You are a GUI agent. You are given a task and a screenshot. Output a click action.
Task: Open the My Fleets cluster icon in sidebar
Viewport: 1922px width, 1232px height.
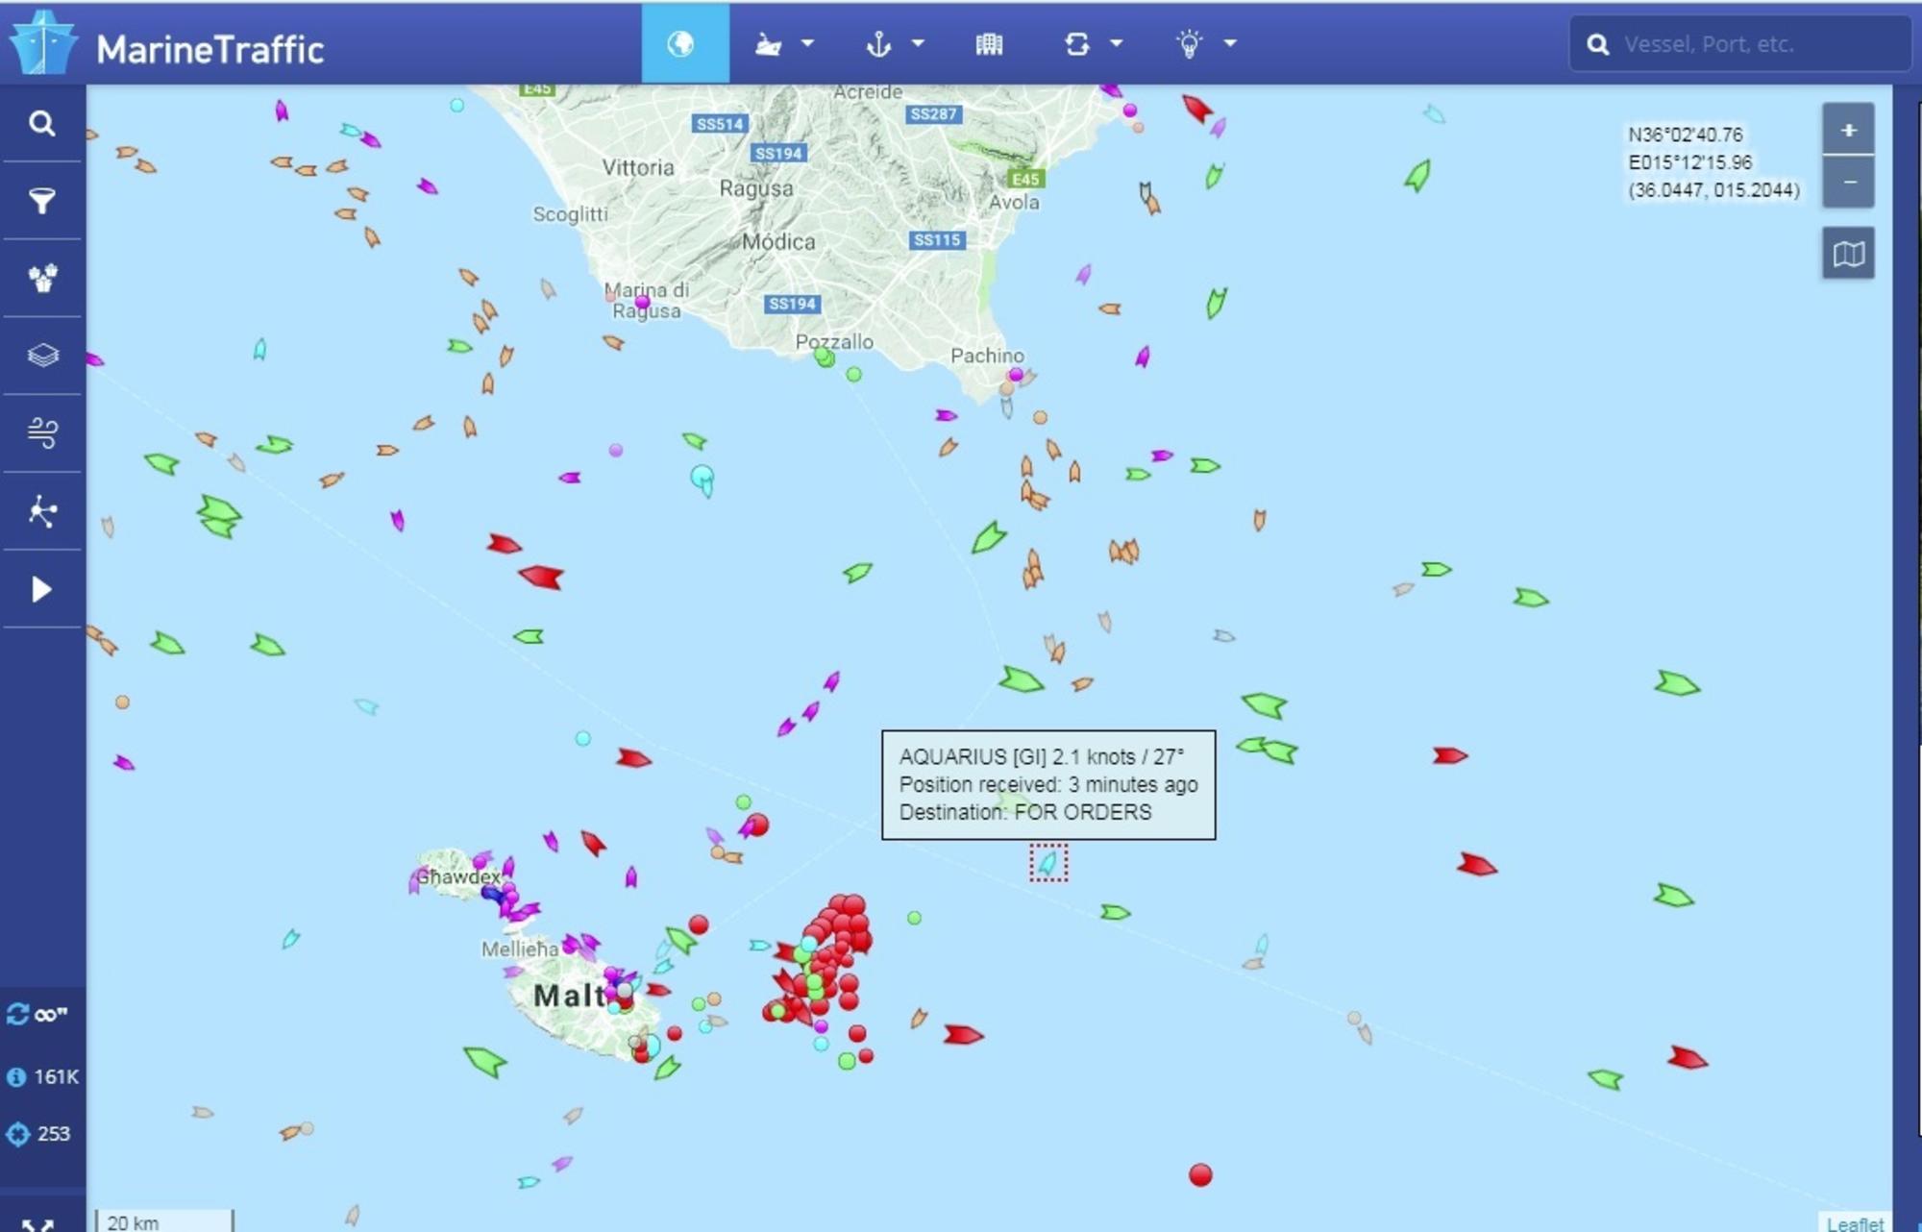point(41,279)
